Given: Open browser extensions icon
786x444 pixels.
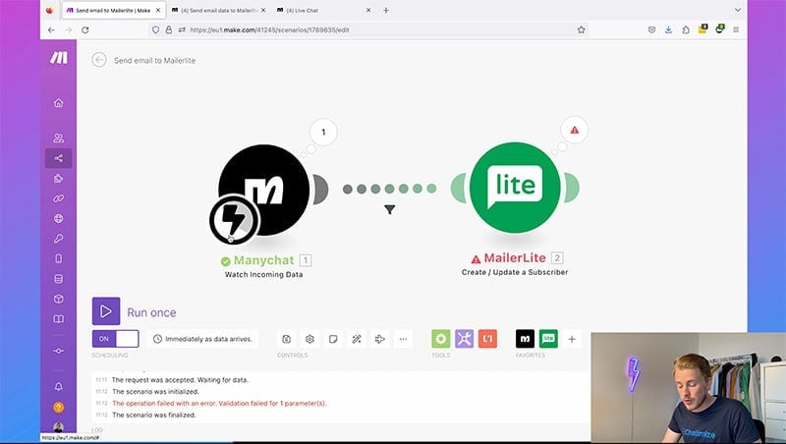Looking at the screenshot, I should pyautogui.click(x=685, y=29).
